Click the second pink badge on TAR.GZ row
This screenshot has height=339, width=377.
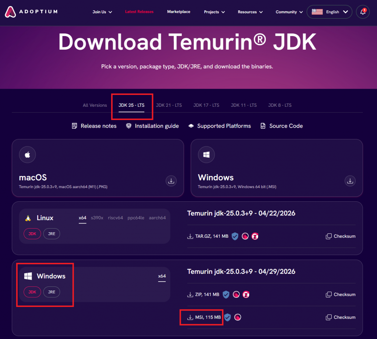[x=255, y=236]
